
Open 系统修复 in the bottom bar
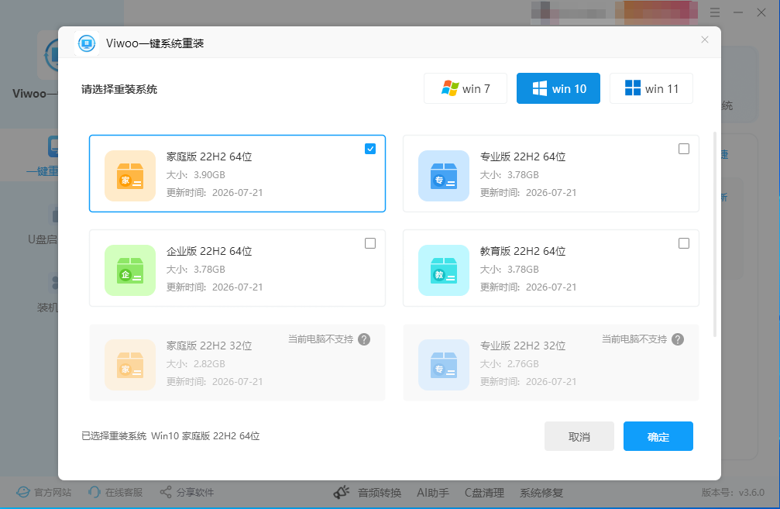point(541,493)
